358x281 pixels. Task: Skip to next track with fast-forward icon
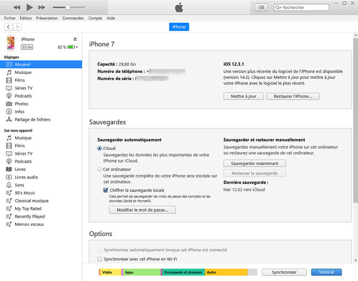42,7
